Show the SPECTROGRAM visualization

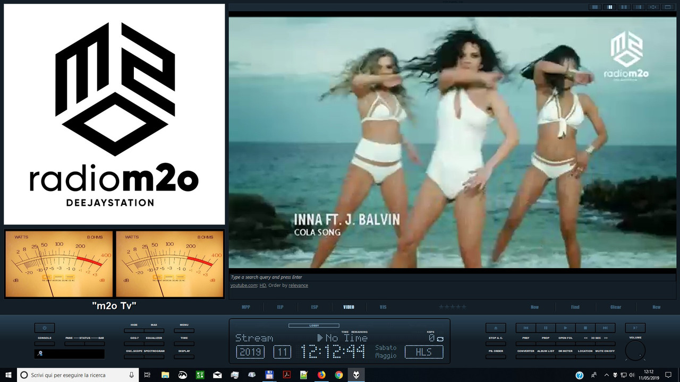click(154, 357)
